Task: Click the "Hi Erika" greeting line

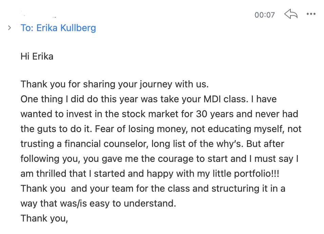Action: coord(37,56)
